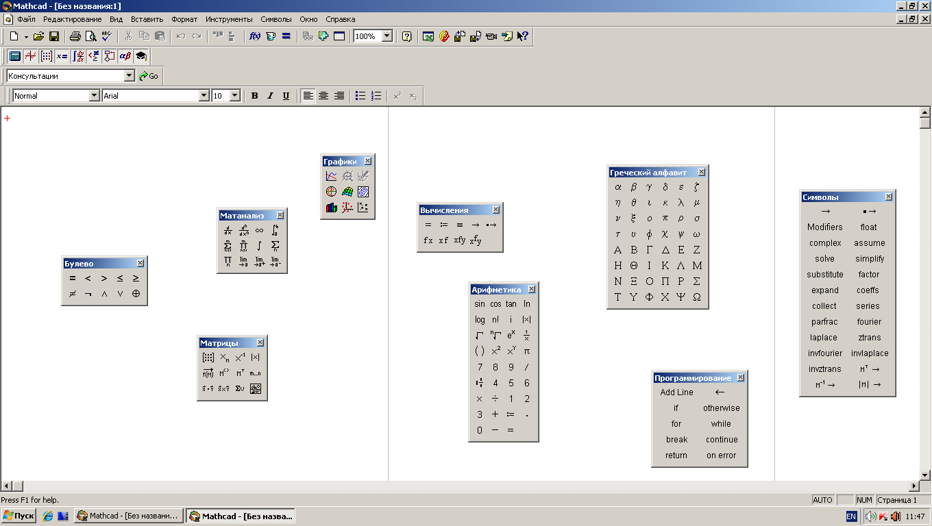This screenshot has height=526, width=932.
Task: Run spell check with the ABC icon
Action: click(106, 36)
